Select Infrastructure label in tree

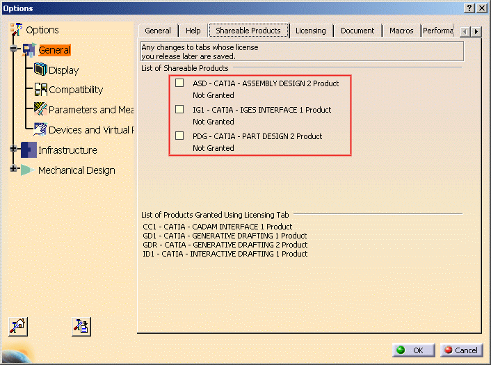click(67, 150)
